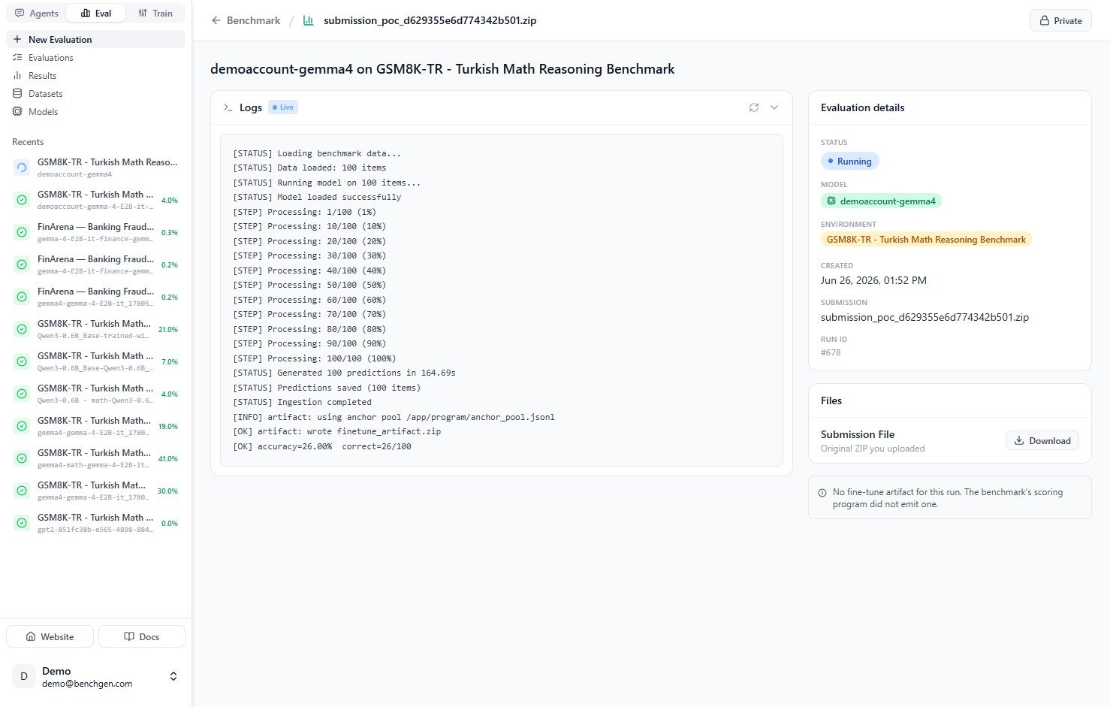Click check icon of 30.0% recent run
The image size is (1110, 707).
point(22,491)
